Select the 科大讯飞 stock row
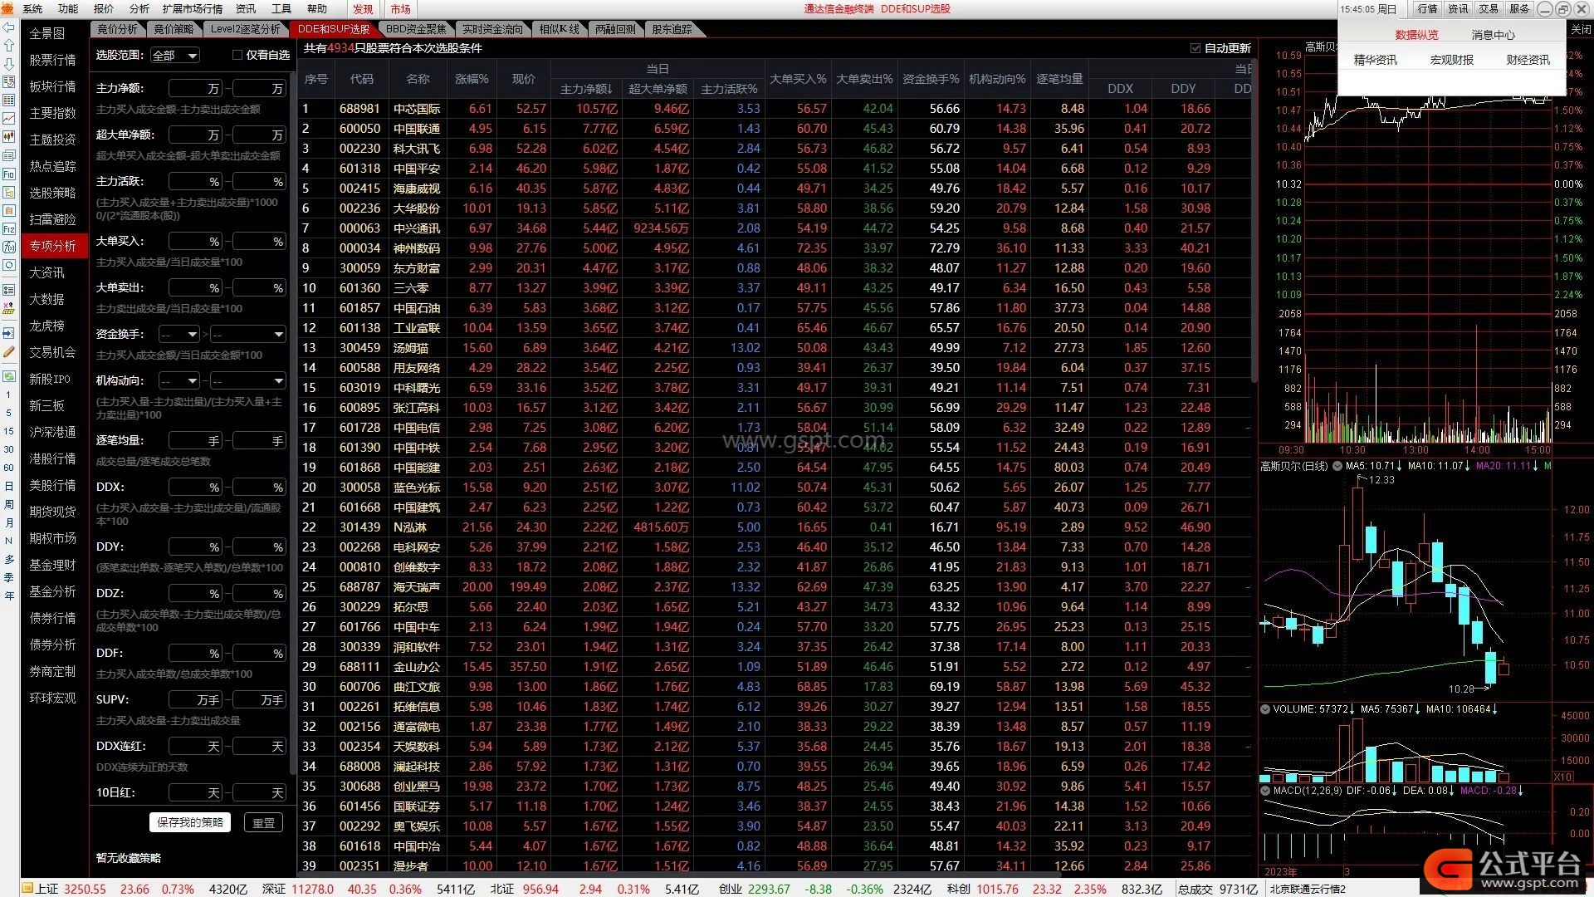 pos(774,149)
